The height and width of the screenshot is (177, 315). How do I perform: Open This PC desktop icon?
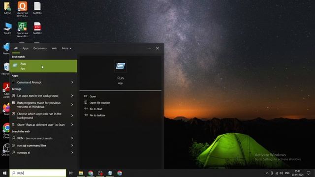(7, 29)
